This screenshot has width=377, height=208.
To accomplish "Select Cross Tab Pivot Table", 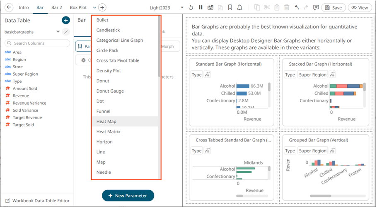I will point(125,60).
